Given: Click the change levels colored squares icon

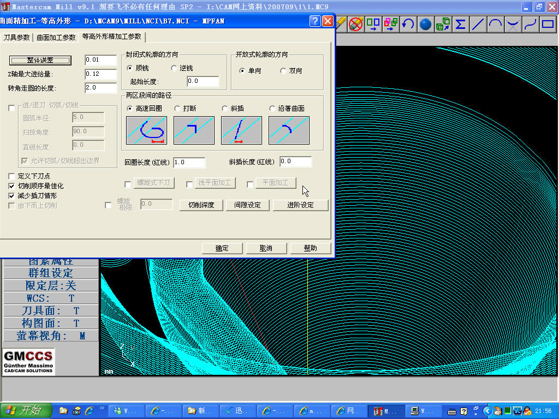Looking at the screenshot, I should [x=390, y=24].
